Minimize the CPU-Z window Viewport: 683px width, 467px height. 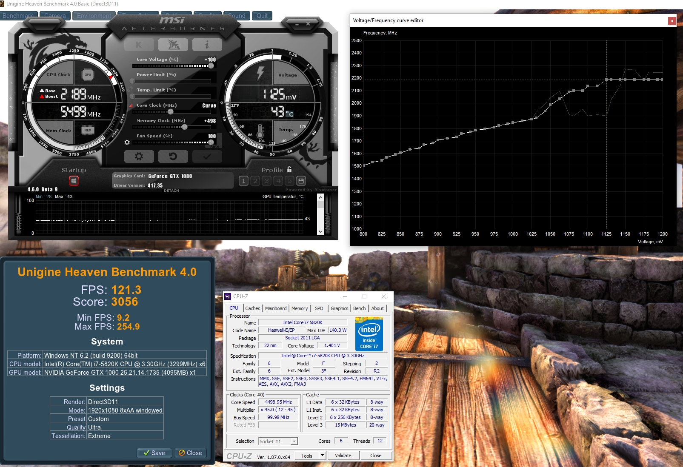345,296
